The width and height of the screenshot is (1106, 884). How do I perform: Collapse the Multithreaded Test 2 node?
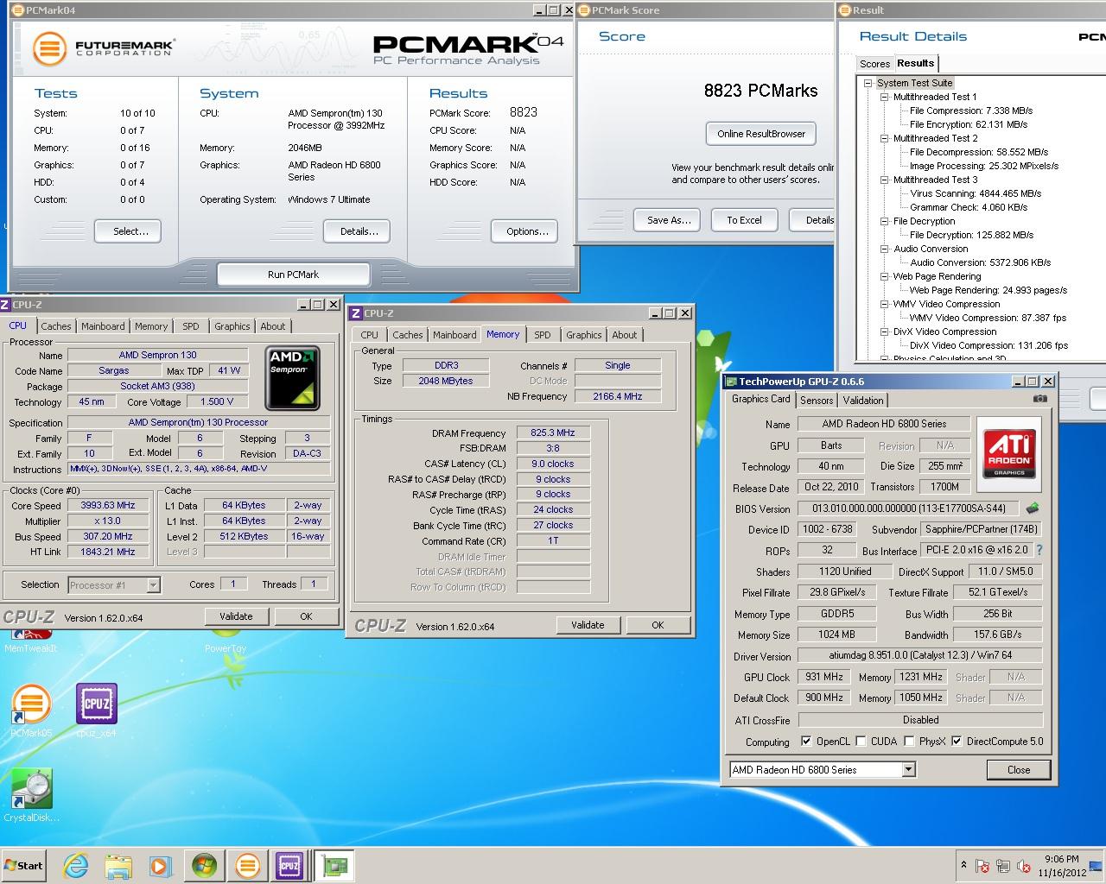[x=885, y=138]
